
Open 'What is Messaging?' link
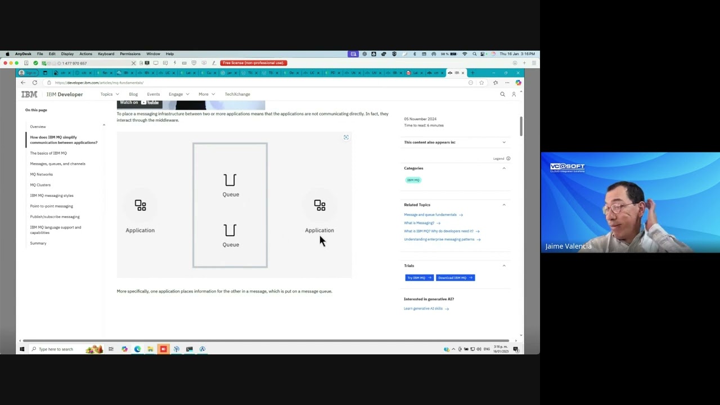(422, 223)
